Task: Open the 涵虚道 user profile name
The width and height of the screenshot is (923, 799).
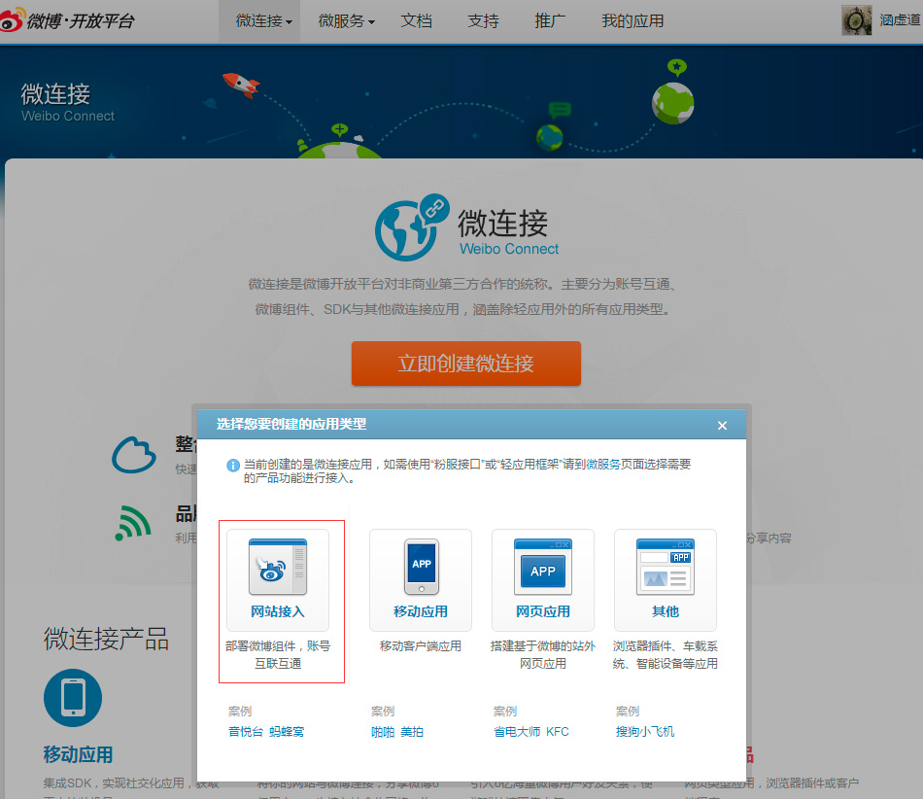Action: 900,20
